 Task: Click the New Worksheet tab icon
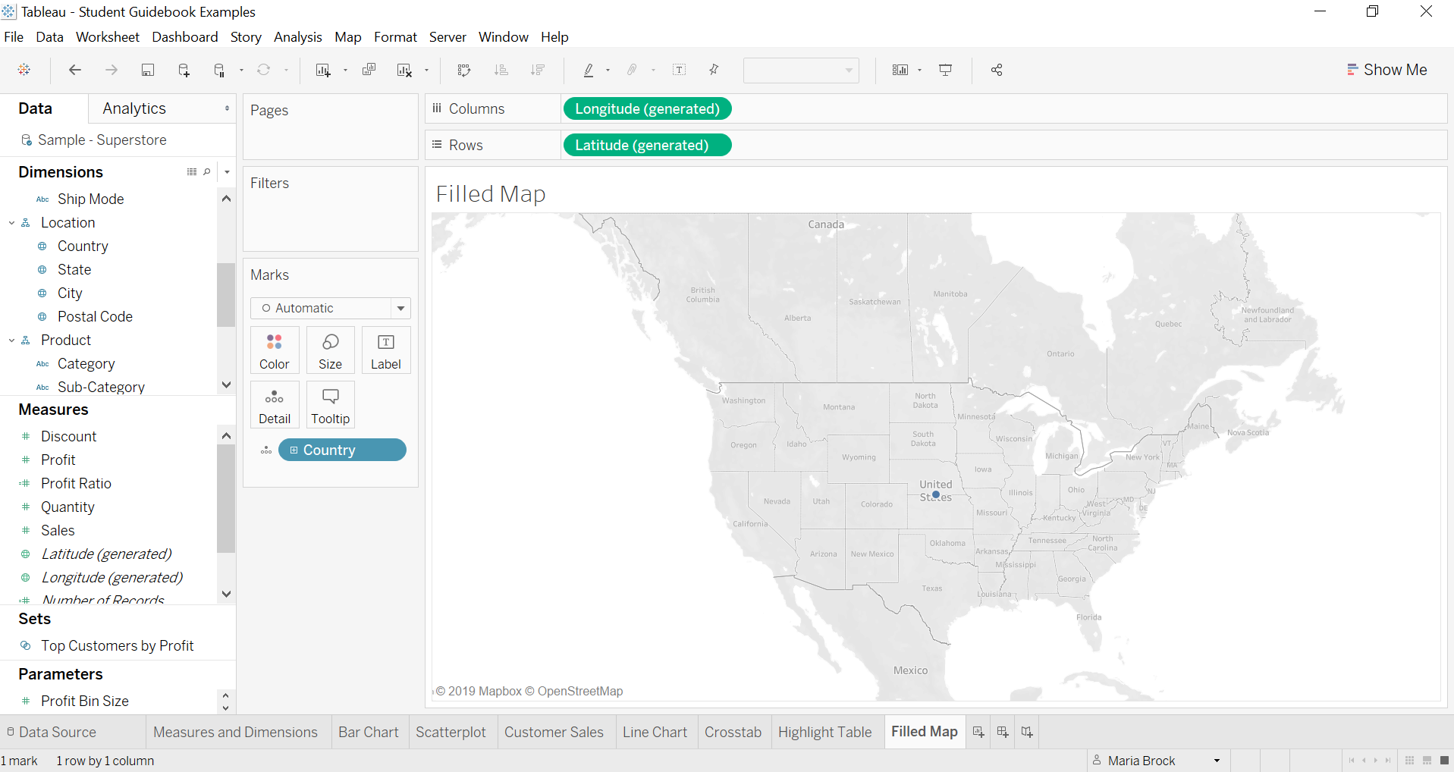pos(978,732)
